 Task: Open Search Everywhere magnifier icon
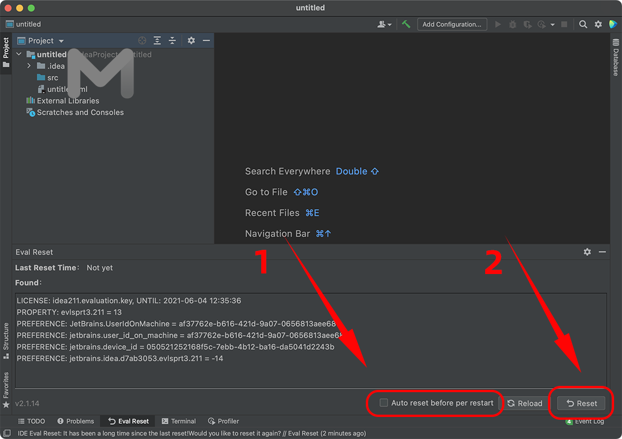pyautogui.click(x=583, y=24)
